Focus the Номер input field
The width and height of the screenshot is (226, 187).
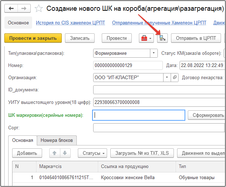[128, 65]
